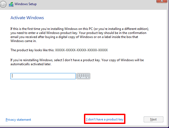Click the "Windows Setup" title text
Screen dimensions: 169x128
26,4
